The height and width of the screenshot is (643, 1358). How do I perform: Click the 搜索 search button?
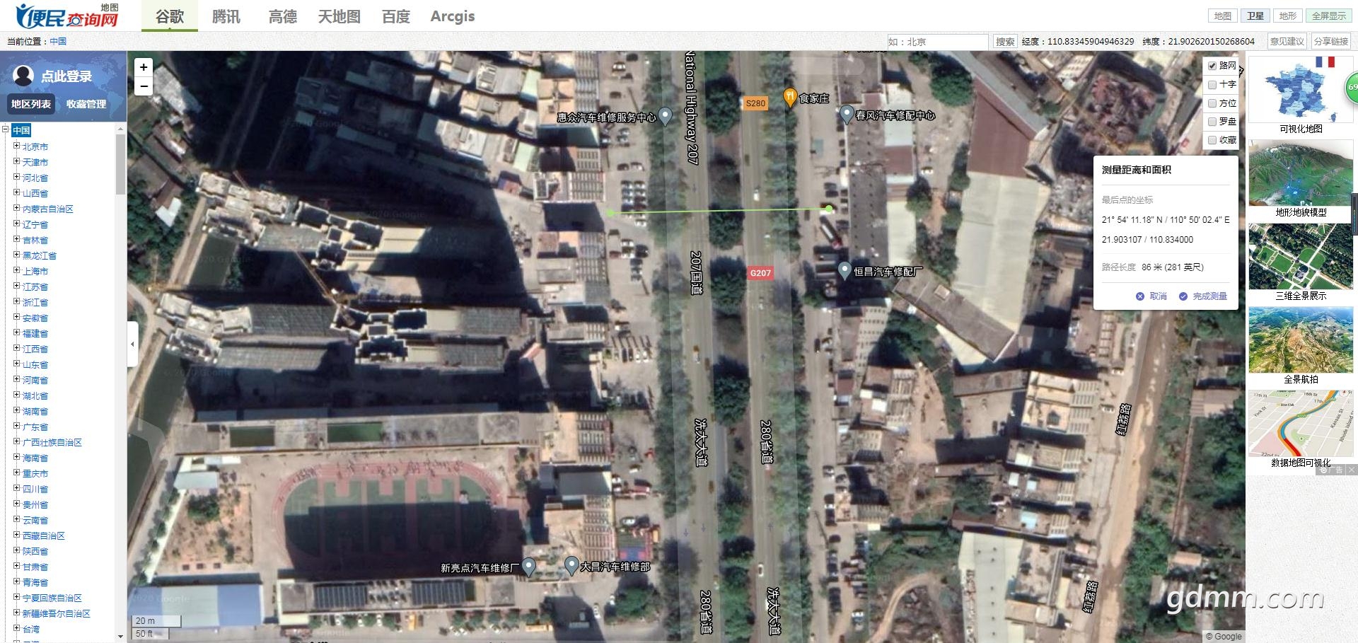1005,42
